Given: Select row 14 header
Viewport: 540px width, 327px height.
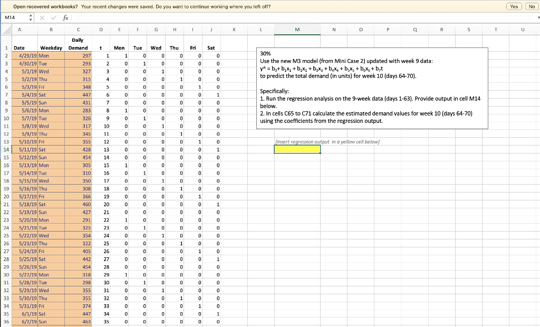Looking at the screenshot, I should point(6,150).
